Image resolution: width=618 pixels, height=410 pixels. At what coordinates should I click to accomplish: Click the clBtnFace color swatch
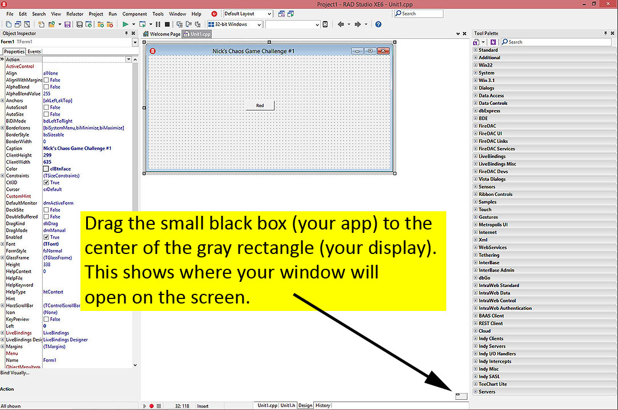(x=46, y=169)
